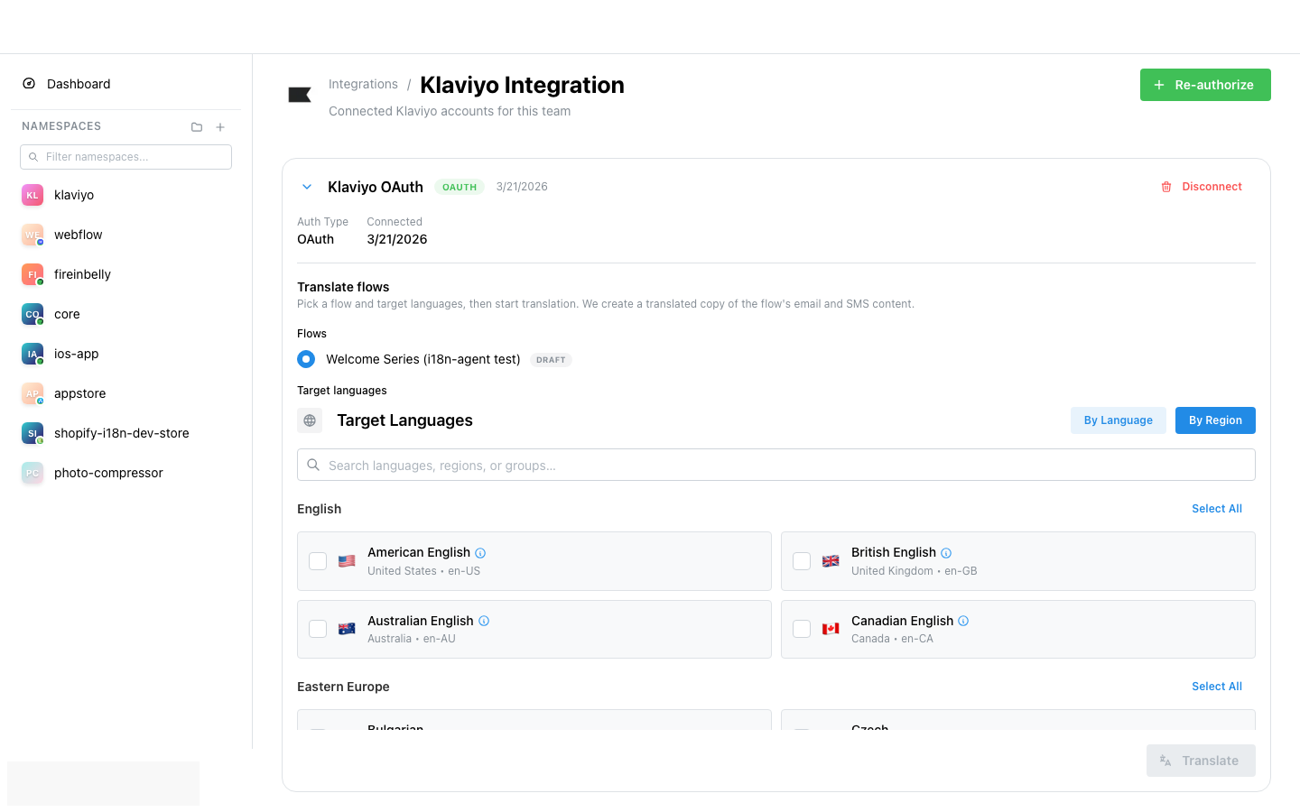Click the webflow WE avatar icon
The image size is (1300, 812).
click(32, 235)
